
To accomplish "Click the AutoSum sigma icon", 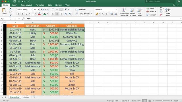I will tap(161, 8).
